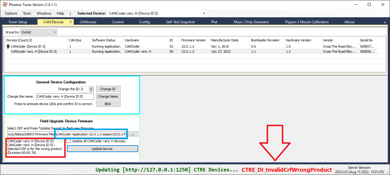Open the Plot tab
390x175 pixels.
(214, 22)
